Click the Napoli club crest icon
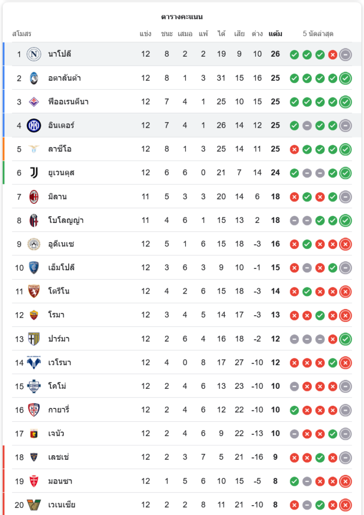 click(x=34, y=54)
